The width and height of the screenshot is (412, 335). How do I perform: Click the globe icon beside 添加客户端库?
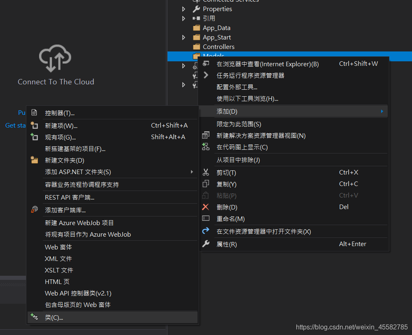click(x=35, y=209)
